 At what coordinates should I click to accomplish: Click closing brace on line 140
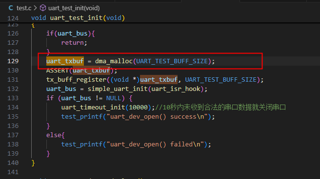[x=33, y=163]
